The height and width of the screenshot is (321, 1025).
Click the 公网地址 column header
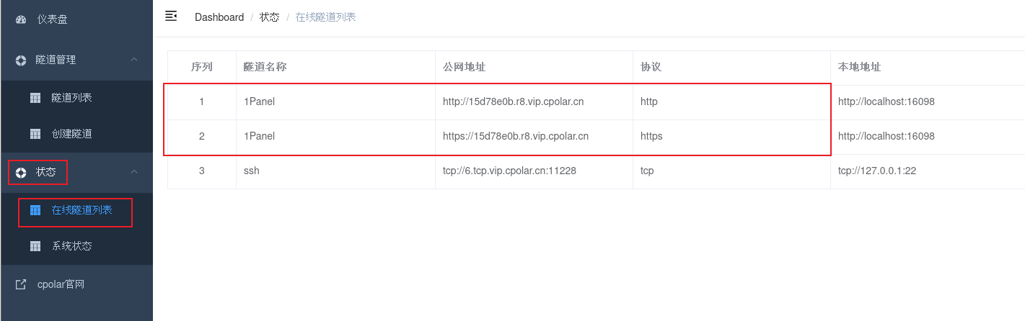464,67
